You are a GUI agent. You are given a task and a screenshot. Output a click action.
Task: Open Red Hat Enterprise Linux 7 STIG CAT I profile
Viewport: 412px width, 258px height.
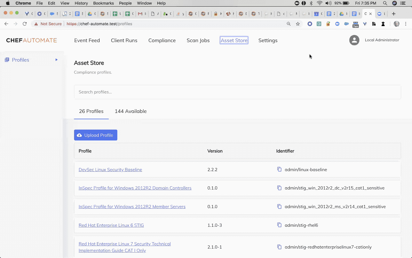[125, 247]
